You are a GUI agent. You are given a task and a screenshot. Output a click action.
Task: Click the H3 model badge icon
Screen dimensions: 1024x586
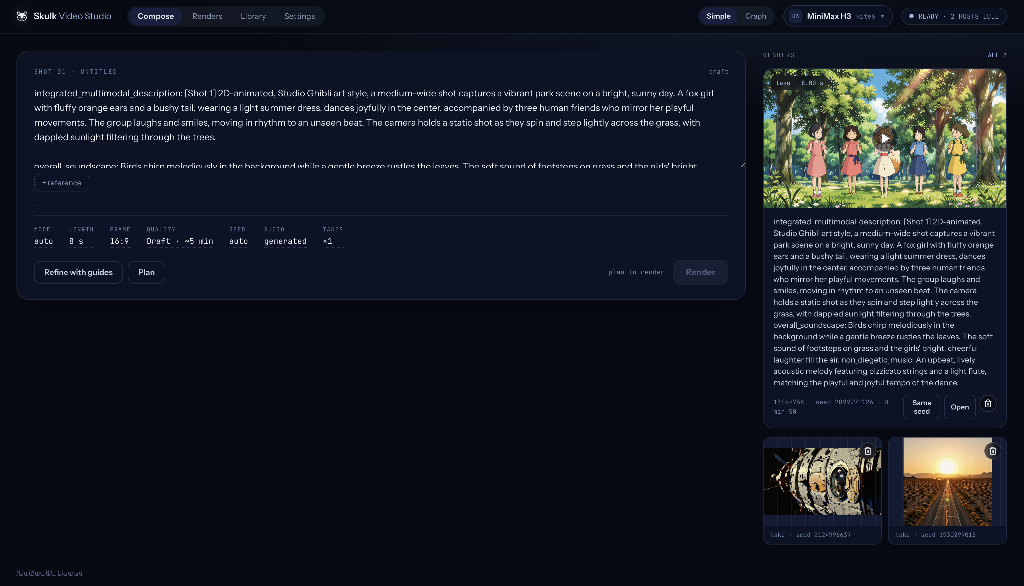pos(795,16)
